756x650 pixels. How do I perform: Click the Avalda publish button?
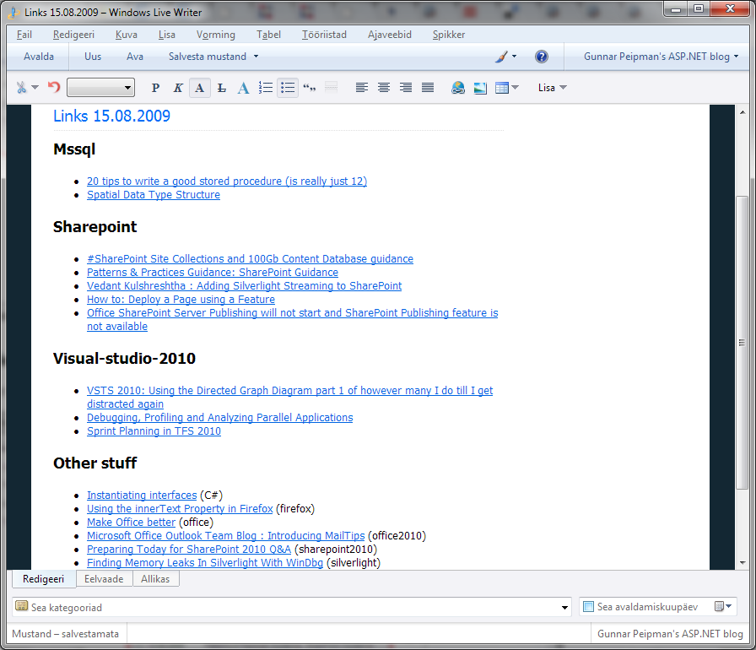(39, 57)
